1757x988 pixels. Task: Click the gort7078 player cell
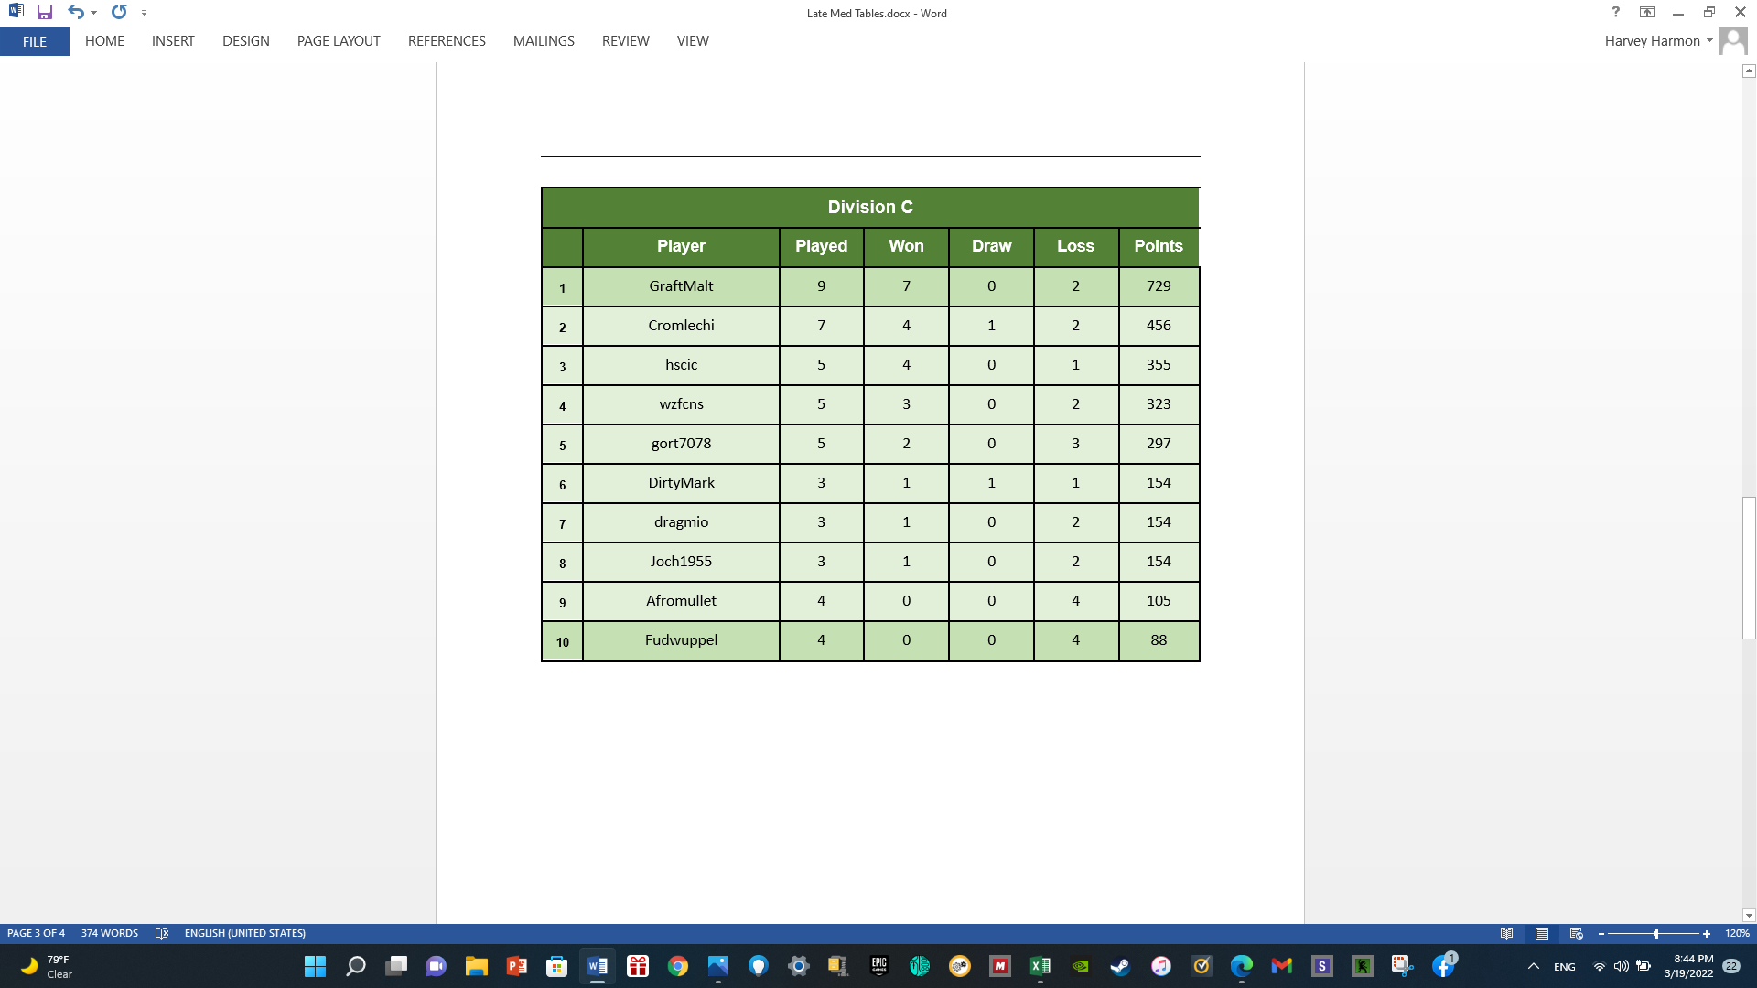(681, 444)
